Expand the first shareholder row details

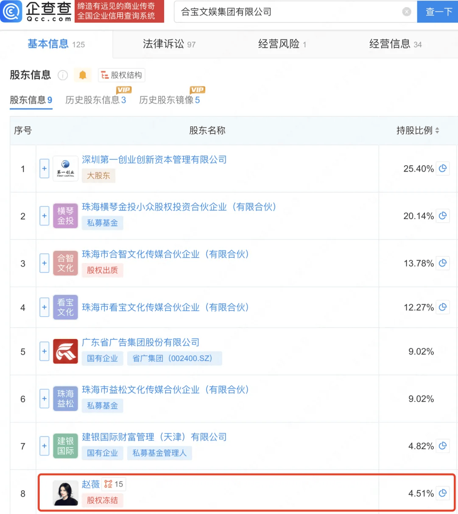[44, 168]
